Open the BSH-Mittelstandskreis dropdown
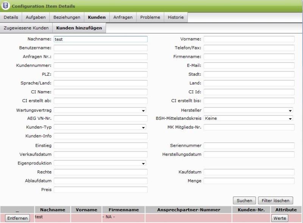 pyautogui.click(x=248, y=119)
